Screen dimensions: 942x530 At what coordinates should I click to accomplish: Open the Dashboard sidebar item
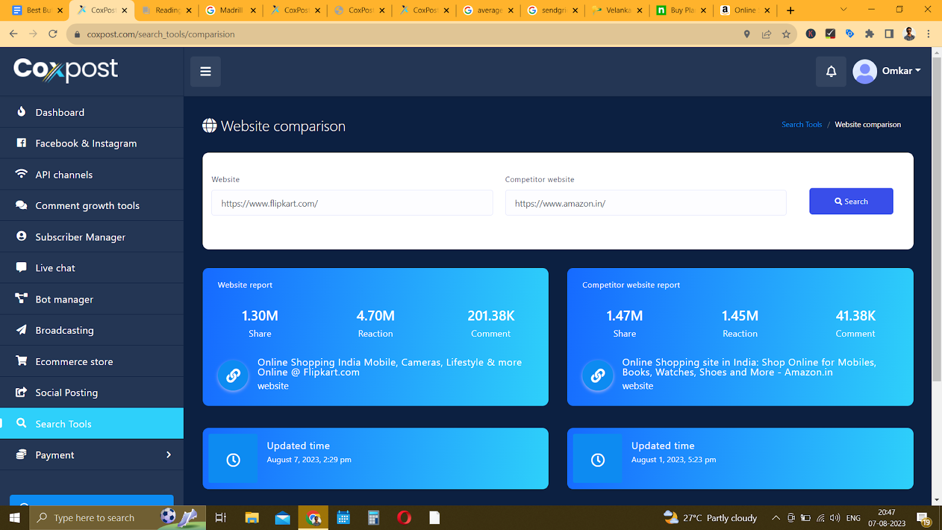point(92,112)
